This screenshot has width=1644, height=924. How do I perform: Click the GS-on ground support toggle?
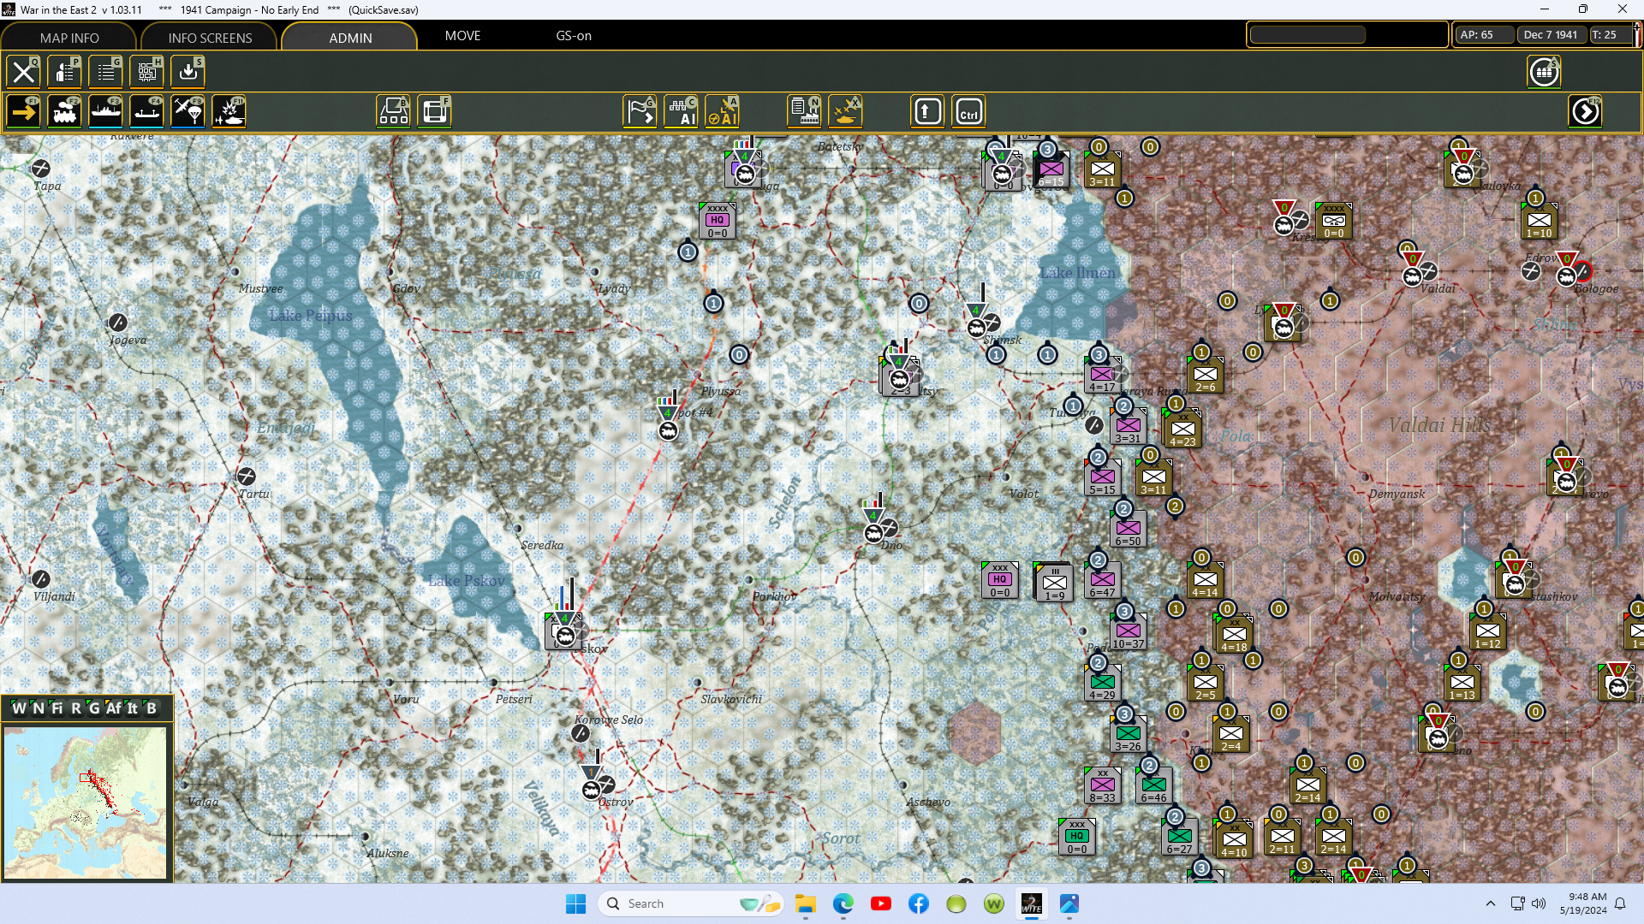click(x=574, y=36)
